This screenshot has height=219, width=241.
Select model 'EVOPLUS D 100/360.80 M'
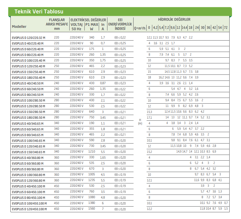pyautogui.click(x=28, y=175)
